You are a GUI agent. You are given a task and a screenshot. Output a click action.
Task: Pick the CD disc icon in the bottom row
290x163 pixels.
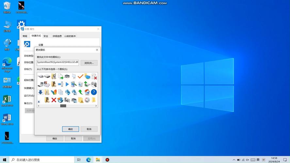87,100
